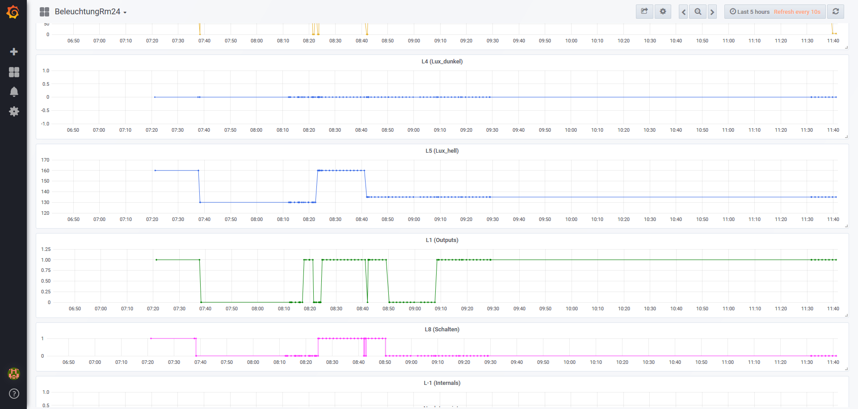The height and width of the screenshot is (409, 858).
Task: Click the Create plus icon in sidebar
Action: tap(14, 52)
